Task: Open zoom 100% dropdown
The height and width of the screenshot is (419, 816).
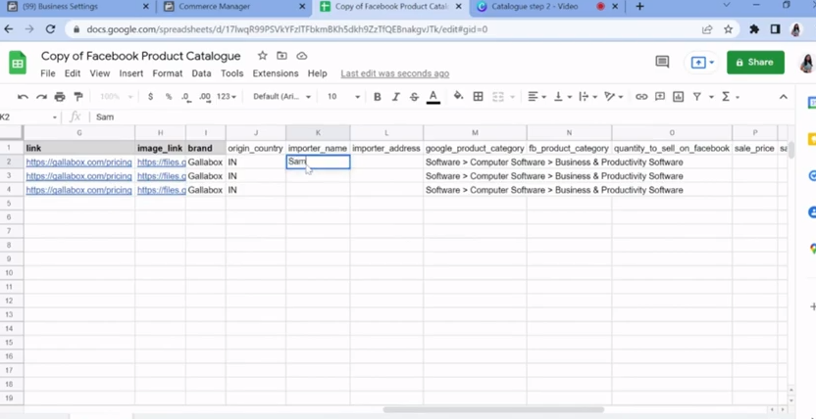Action: [116, 97]
